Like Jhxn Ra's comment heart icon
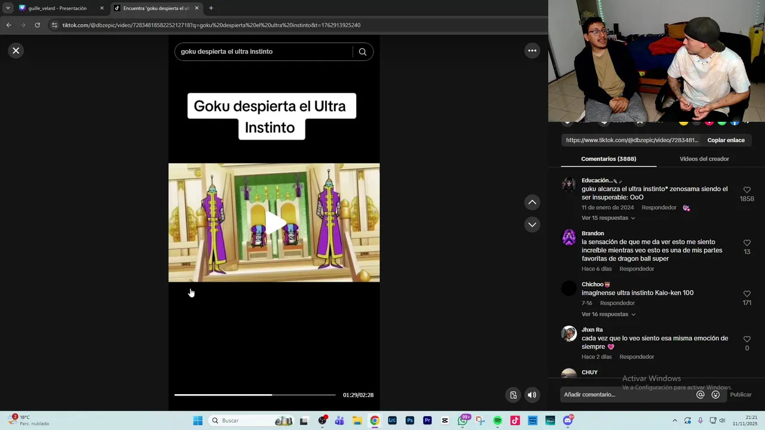 coord(746,339)
